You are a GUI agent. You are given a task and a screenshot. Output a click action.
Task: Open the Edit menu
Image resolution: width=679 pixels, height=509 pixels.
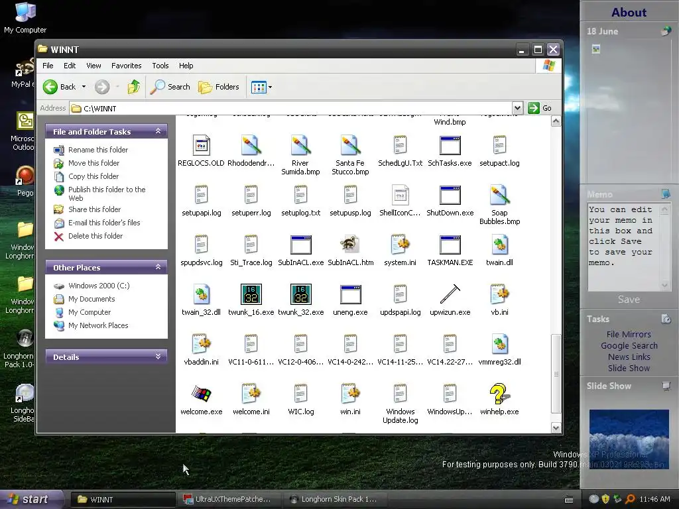tap(70, 66)
